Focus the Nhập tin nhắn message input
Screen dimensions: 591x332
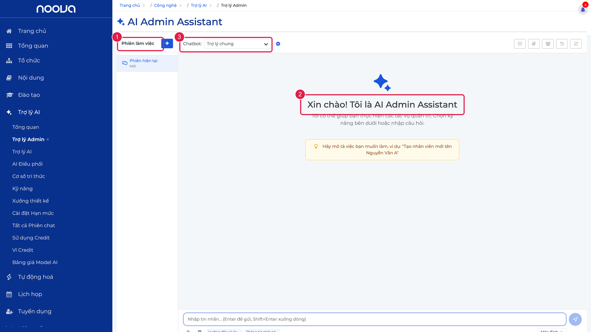pos(375,319)
